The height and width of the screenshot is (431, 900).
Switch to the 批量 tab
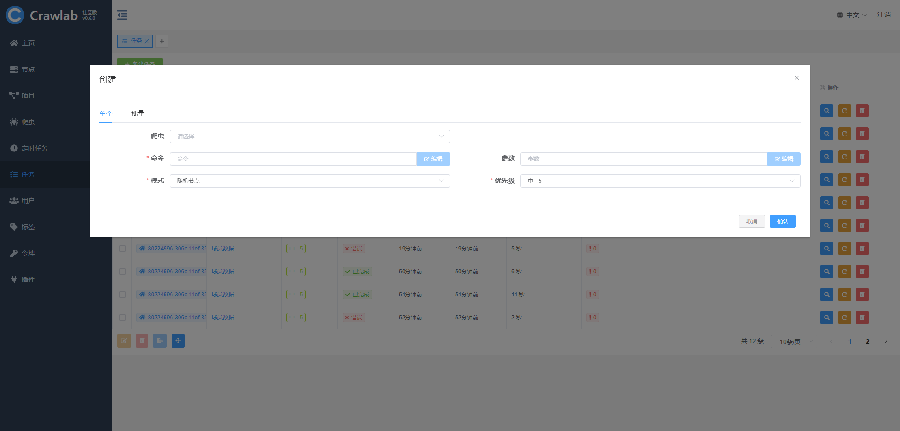(x=138, y=113)
